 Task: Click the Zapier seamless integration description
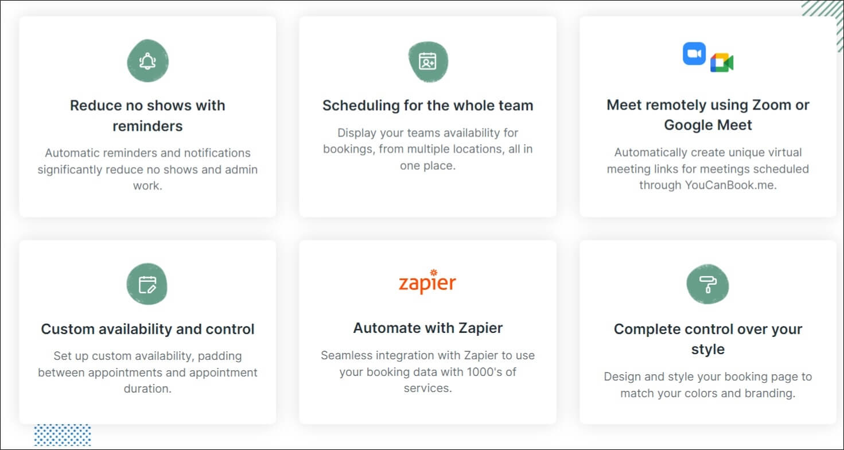(427, 371)
